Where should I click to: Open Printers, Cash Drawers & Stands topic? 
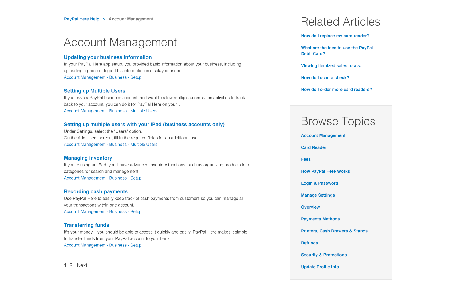tap(334, 231)
